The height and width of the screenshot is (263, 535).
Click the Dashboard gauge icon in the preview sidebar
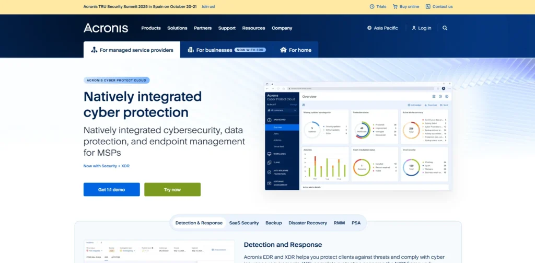(x=269, y=120)
